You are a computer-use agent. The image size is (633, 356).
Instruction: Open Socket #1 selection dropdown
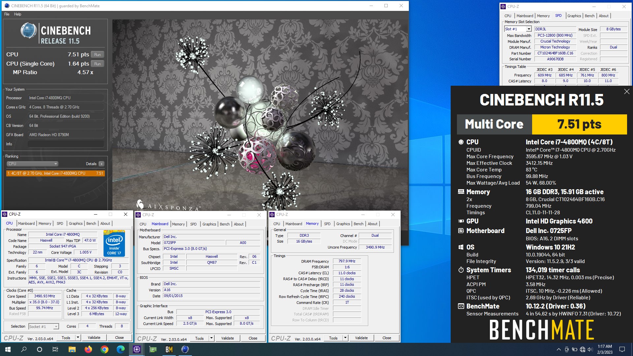pos(44,326)
